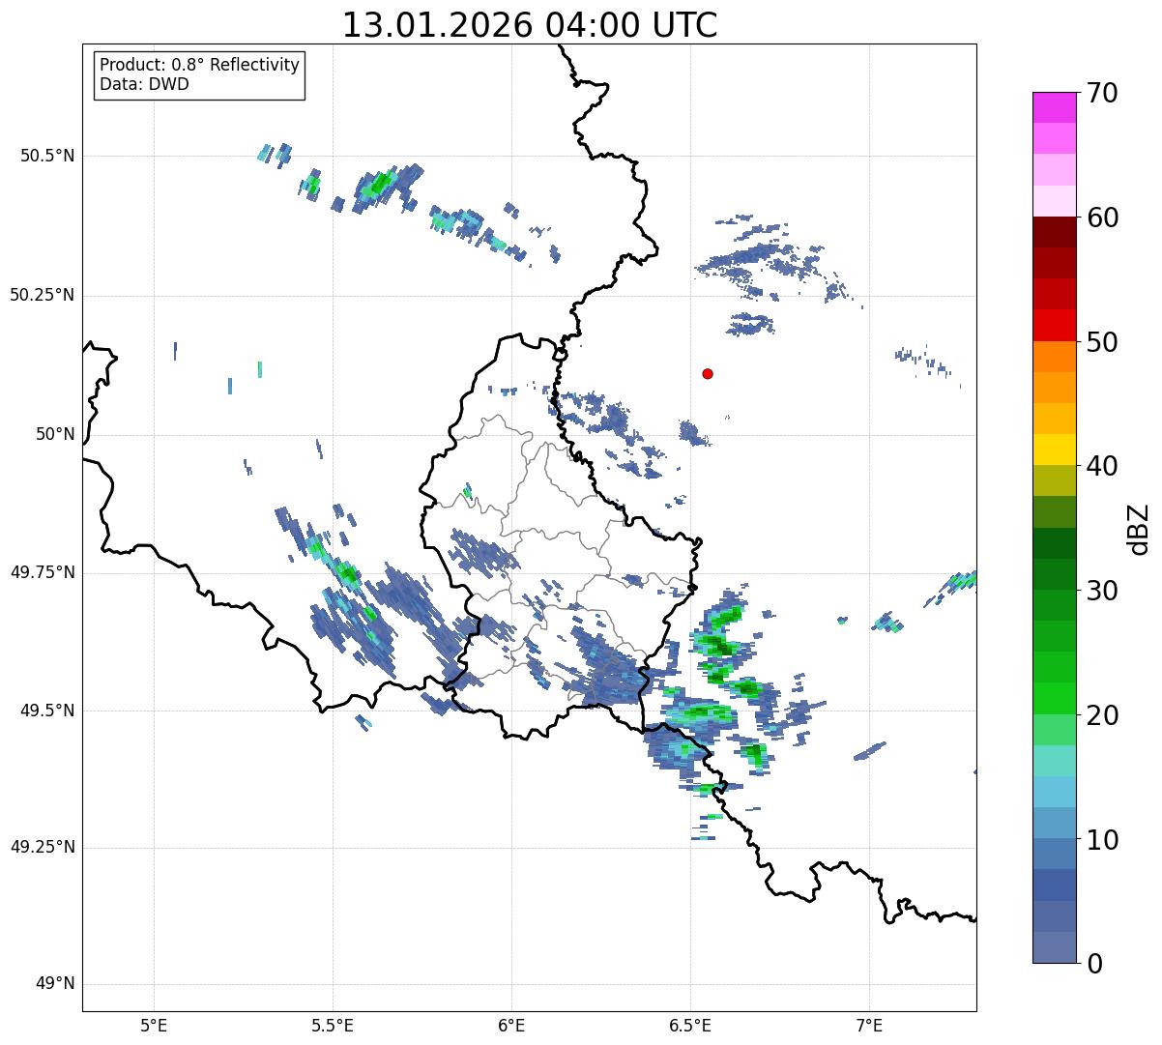Click the title '13.01.2026 04:00 UTC'
Screen dimensions: 1162x1045
(x=530, y=25)
